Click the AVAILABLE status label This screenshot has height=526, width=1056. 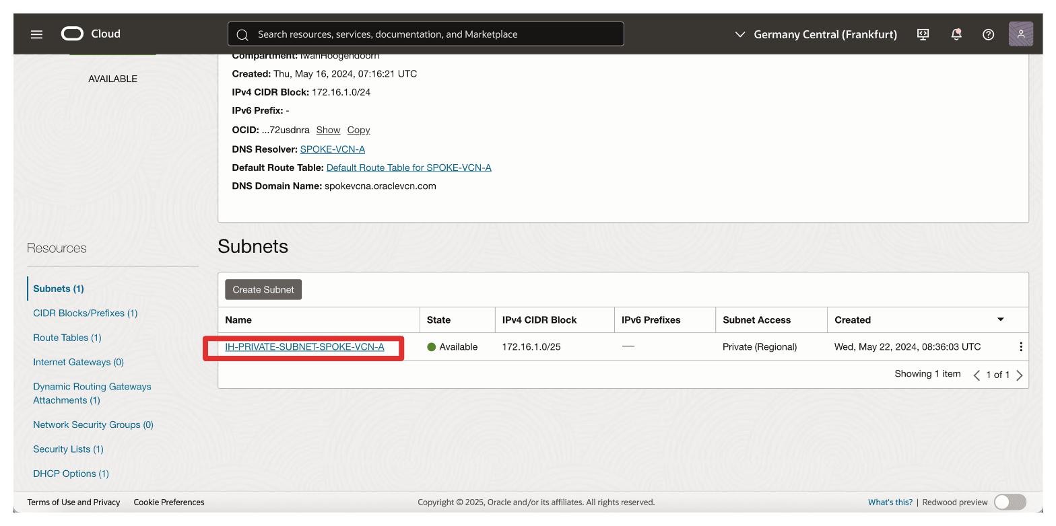(112, 79)
